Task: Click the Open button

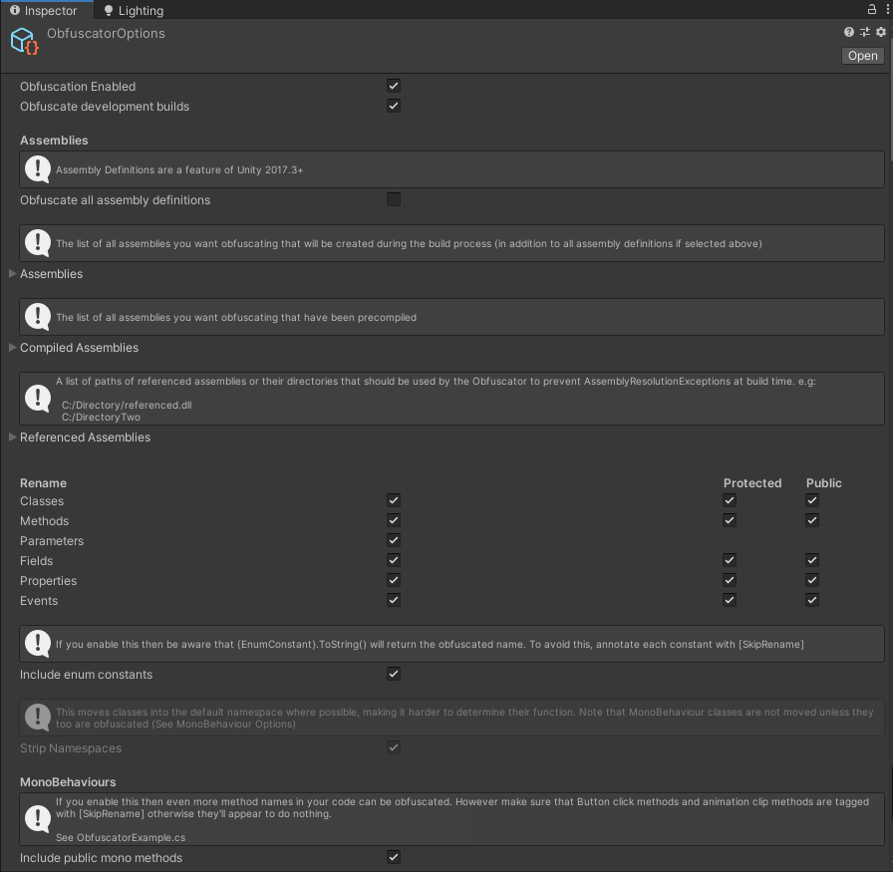Action: [861, 55]
